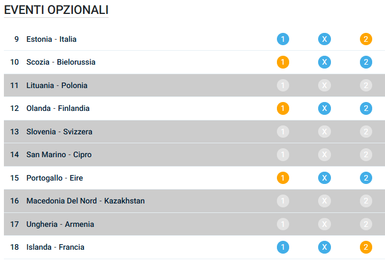Deselect orange 1 for Scozia - Bielorussia
385x262 pixels.
click(283, 62)
